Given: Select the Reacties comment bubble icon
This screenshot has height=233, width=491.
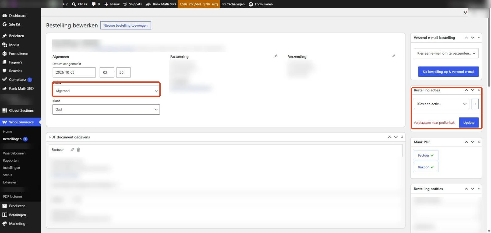Looking at the screenshot, I should pyautogui.click(x=4, y=71).
